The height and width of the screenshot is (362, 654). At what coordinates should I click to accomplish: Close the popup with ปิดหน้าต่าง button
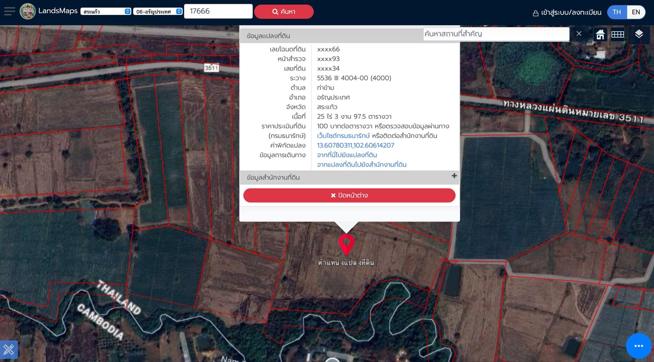(x=349, y=195)
